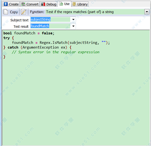Click the Library tab icon
The image size is (151, 146).
click(x=74, y=4)
